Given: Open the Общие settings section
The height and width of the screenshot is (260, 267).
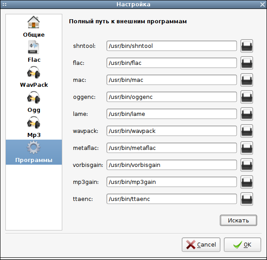Looking at the screenshot, I should [34, 27].
